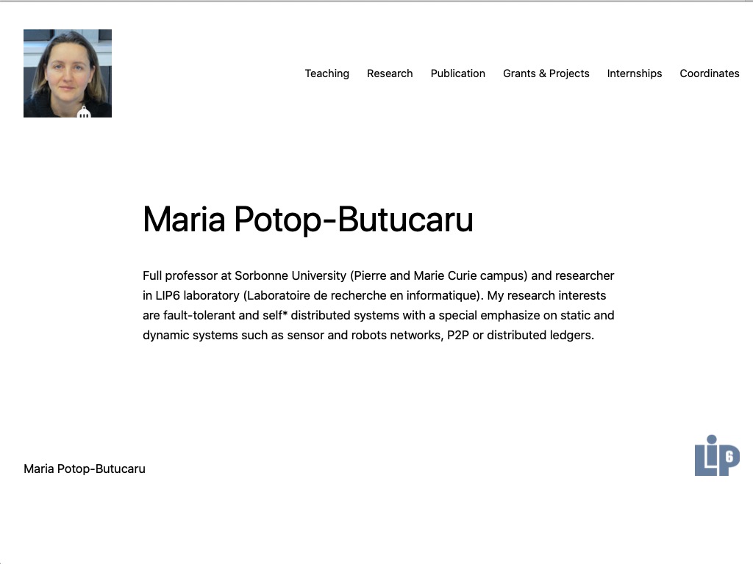Select the Teaching link in the header
The height and width of the screenshot is (564, 753).
click(x=326, y=73)
